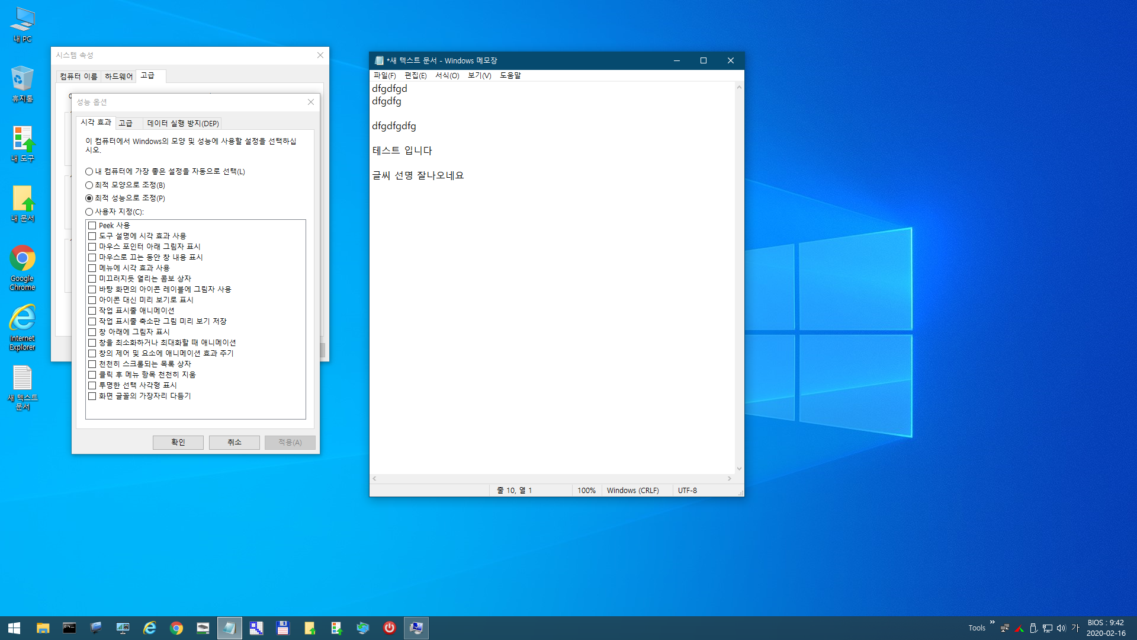Click the yellow note with green arrow taskbar icon
The width and height of the screenshot is (1137, 640).
(309, 628)
